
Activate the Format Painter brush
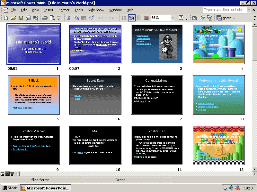pos(91,18)
